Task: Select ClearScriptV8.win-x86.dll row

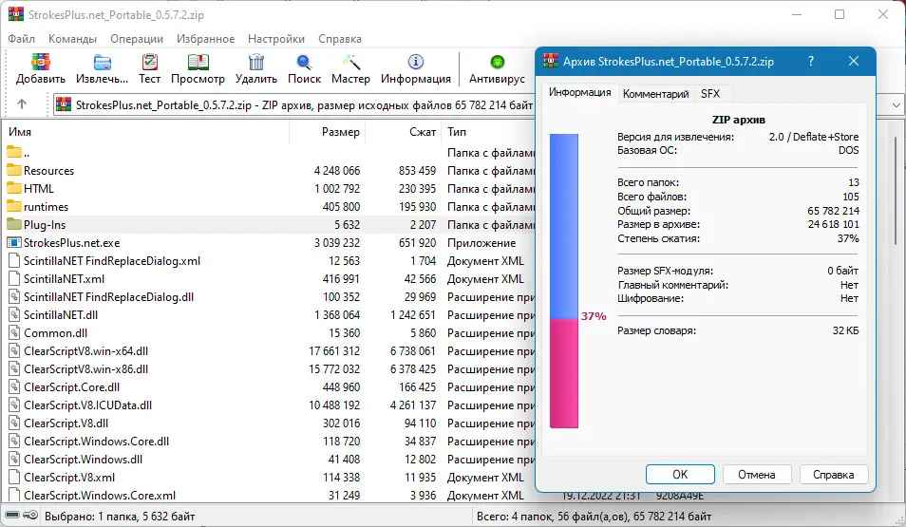Action: coord(270,368)
